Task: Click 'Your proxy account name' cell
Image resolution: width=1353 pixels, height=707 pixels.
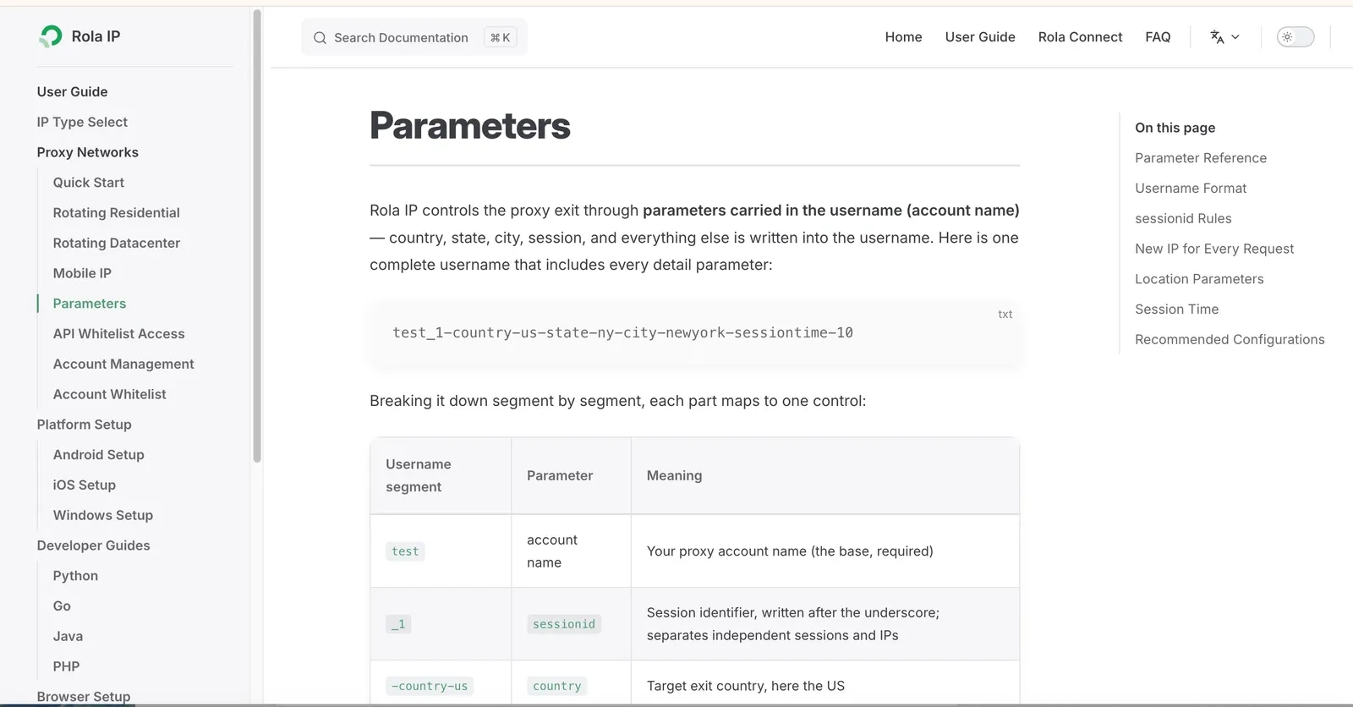Action: pyautogui.click(x=824, y=551)
